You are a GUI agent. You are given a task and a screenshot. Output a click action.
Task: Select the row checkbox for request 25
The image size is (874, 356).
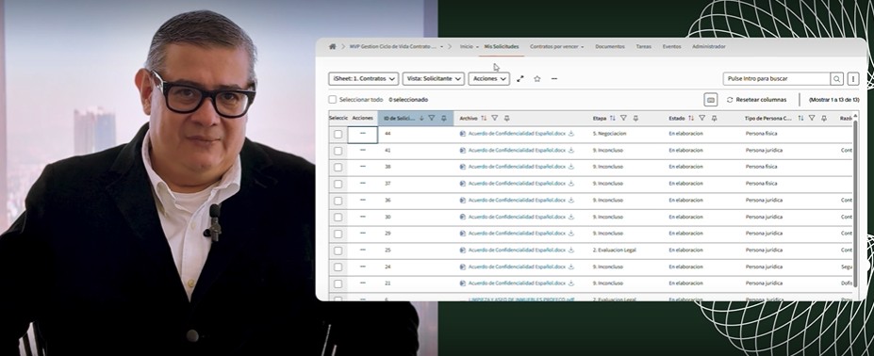[x=338, y=251]
